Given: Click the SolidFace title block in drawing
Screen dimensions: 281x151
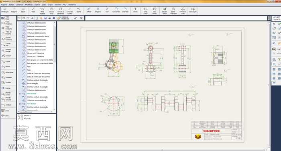Looking at the screenshot, I should click(216, 131).
